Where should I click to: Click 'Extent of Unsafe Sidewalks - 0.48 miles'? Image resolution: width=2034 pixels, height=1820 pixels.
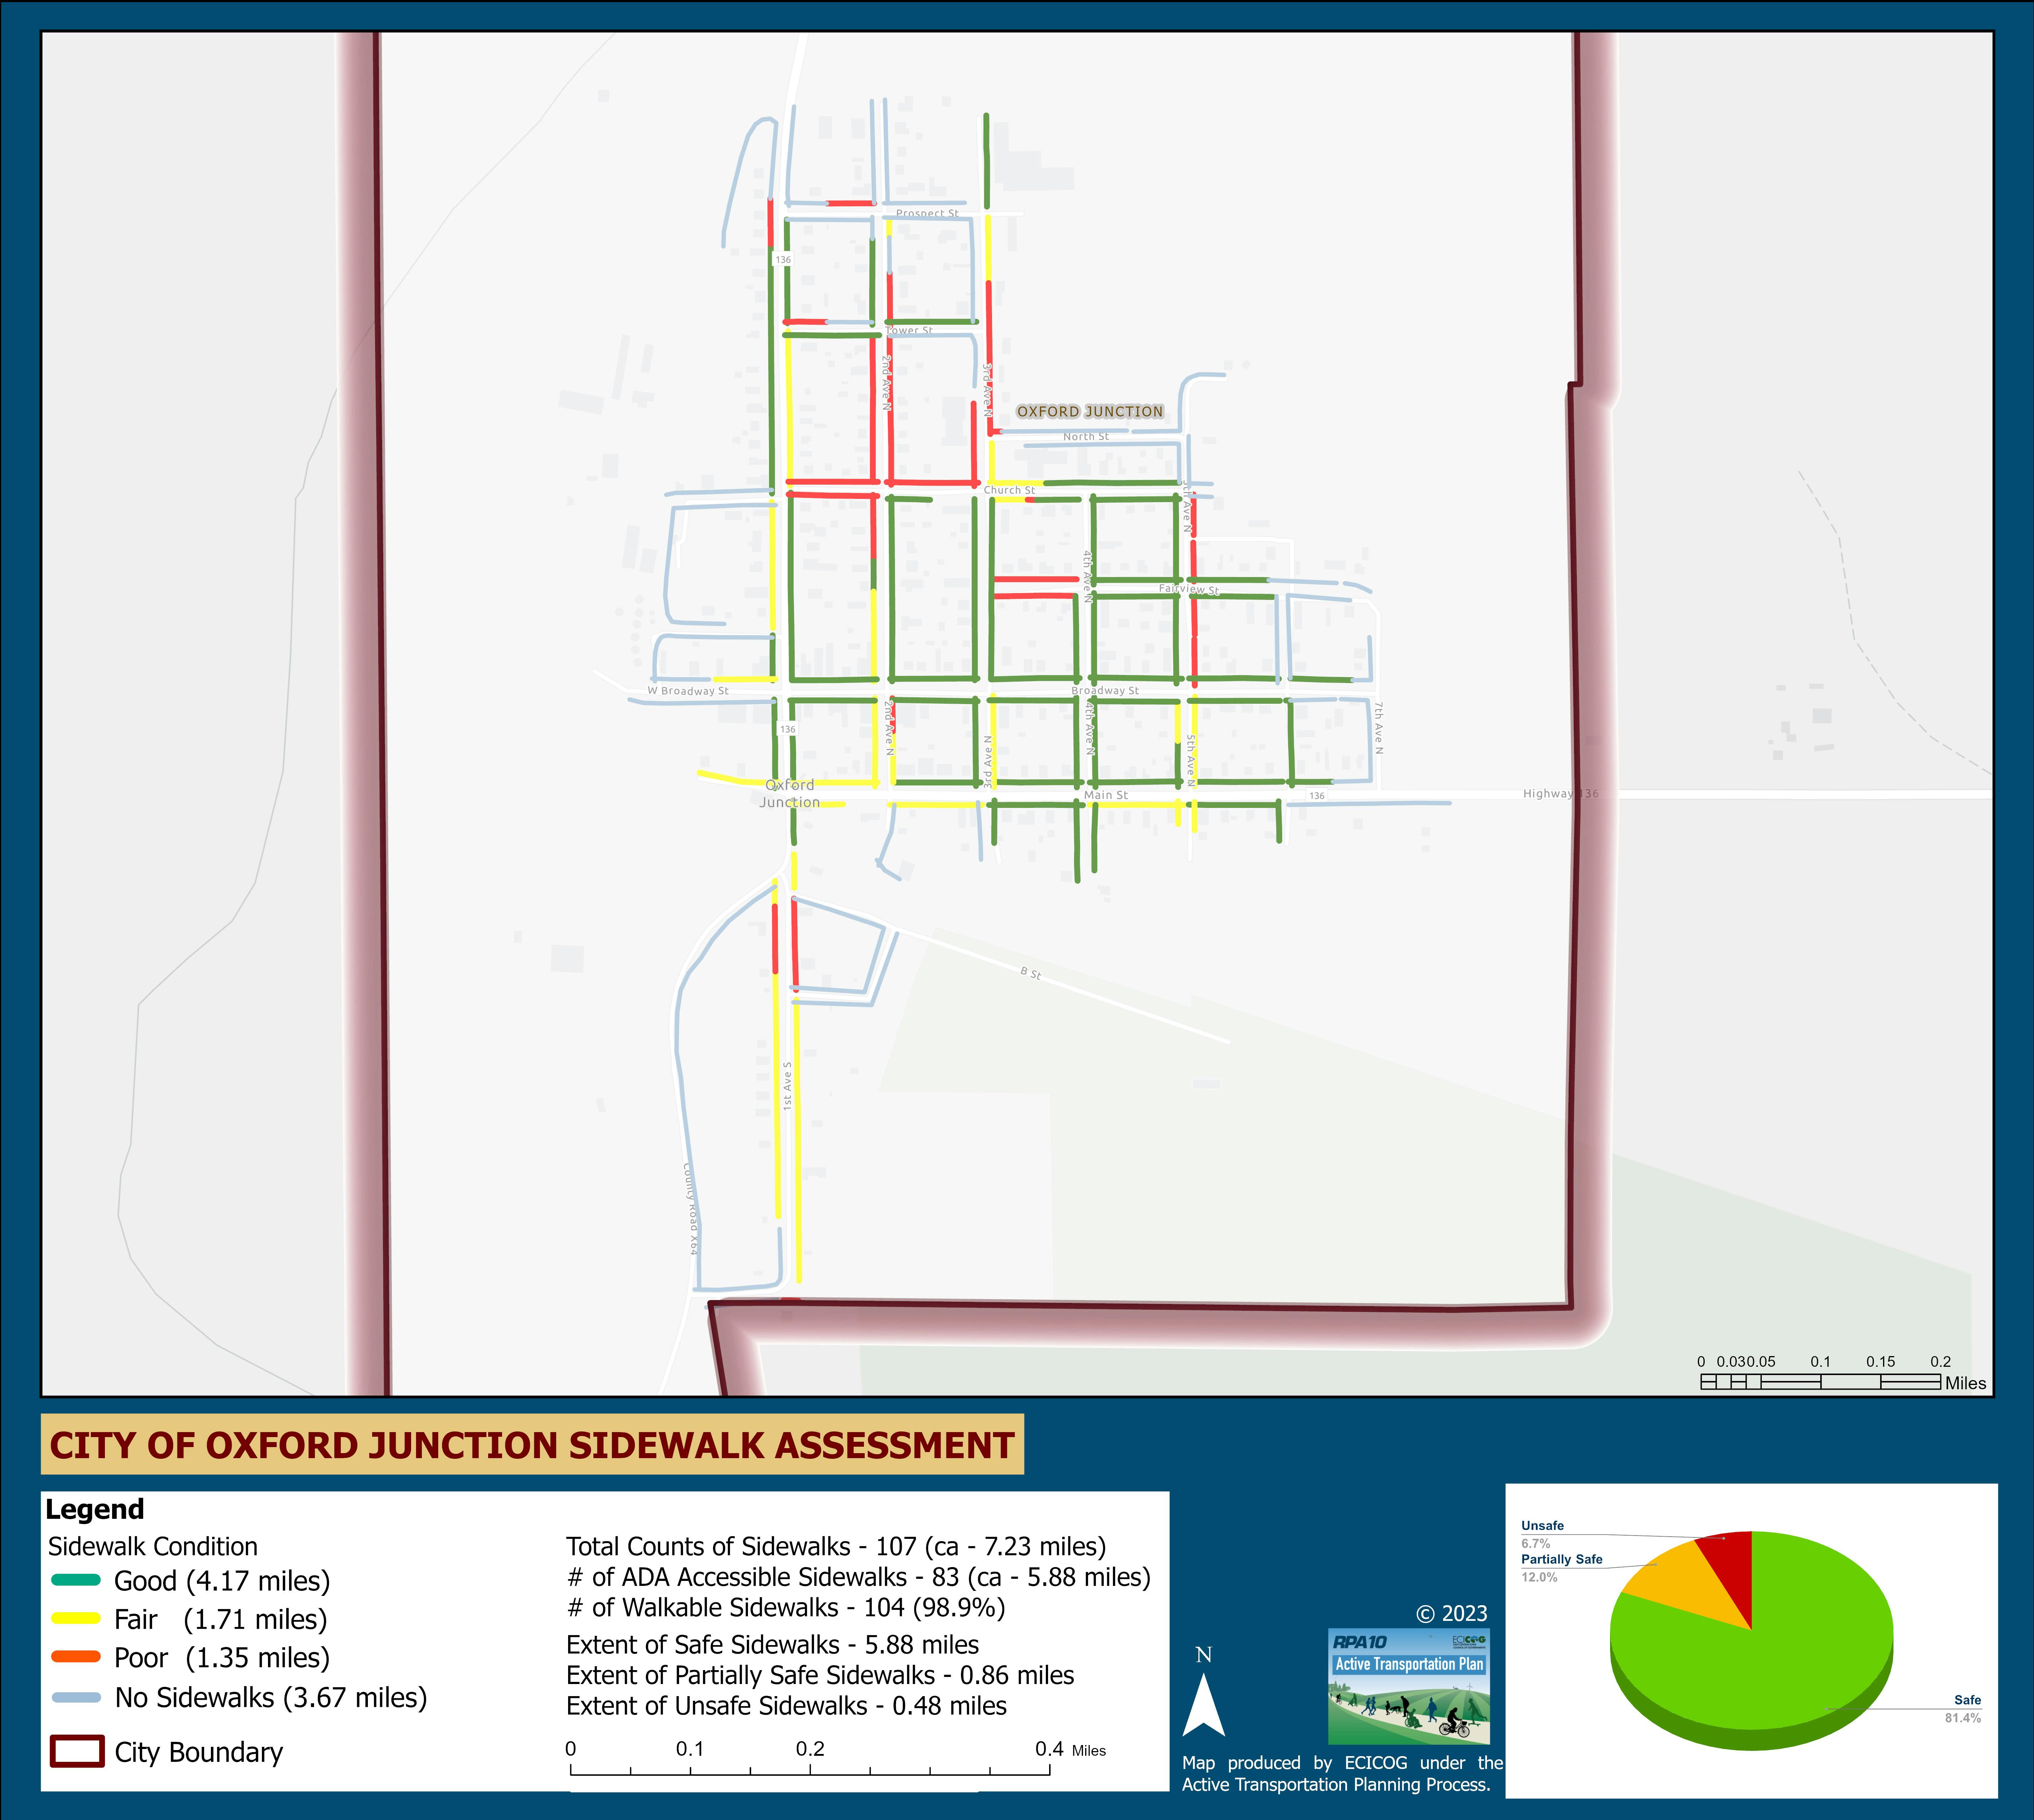point(786,1706)
